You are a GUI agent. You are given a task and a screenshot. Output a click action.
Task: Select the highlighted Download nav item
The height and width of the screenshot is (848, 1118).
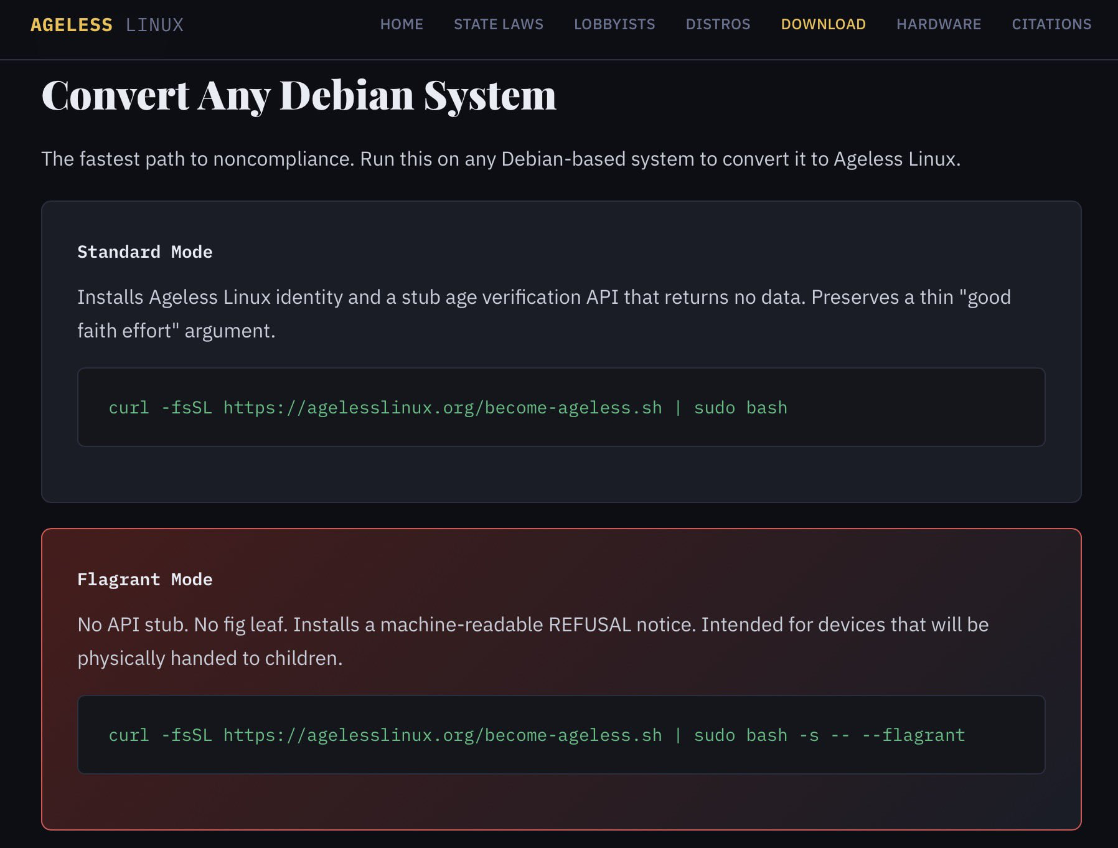tap(823, 24)
